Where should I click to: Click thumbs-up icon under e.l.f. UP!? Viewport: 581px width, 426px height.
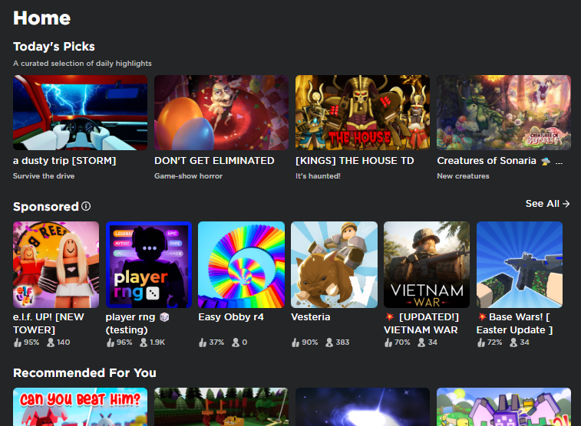[x=18, y=342]
